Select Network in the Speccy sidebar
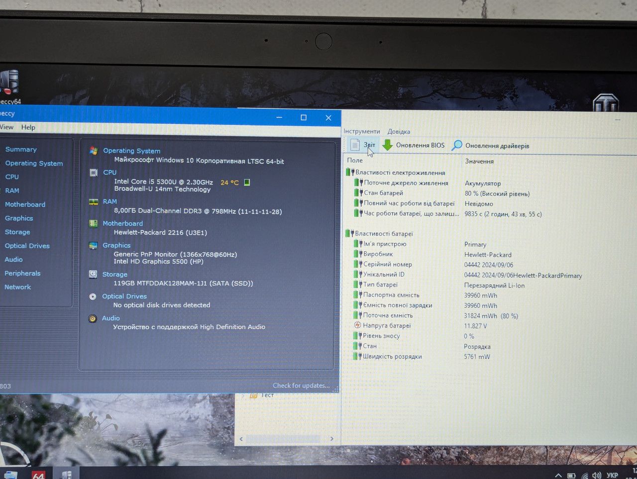Viewport: 637px width, 479px height. click(17, 287)
